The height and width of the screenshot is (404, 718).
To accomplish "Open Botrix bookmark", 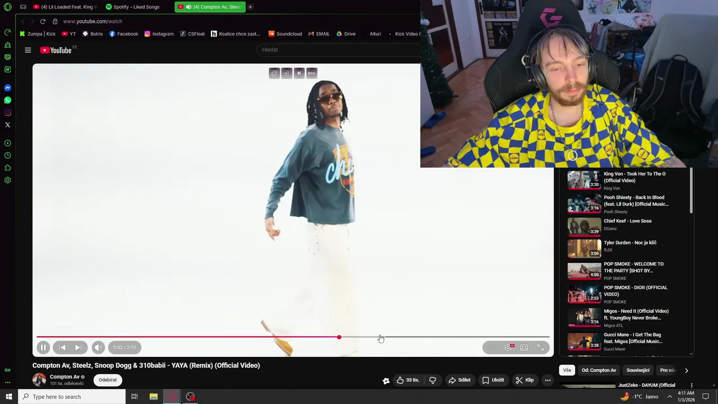I will coord(93,34).
